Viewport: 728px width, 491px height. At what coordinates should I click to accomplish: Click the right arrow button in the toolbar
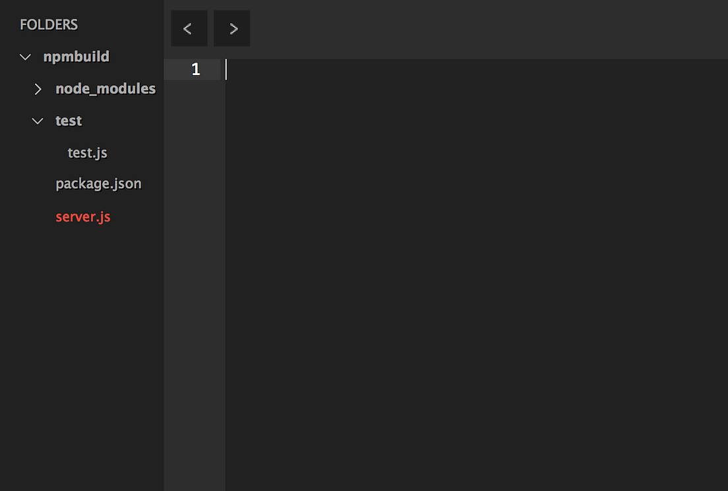(x=231, y=28)
